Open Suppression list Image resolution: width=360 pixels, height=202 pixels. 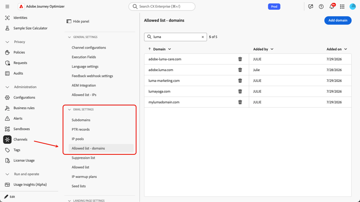tap(84, 158)
